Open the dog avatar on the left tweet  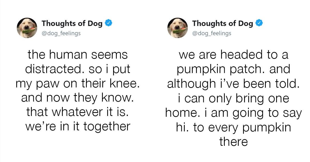pos(27,28)
